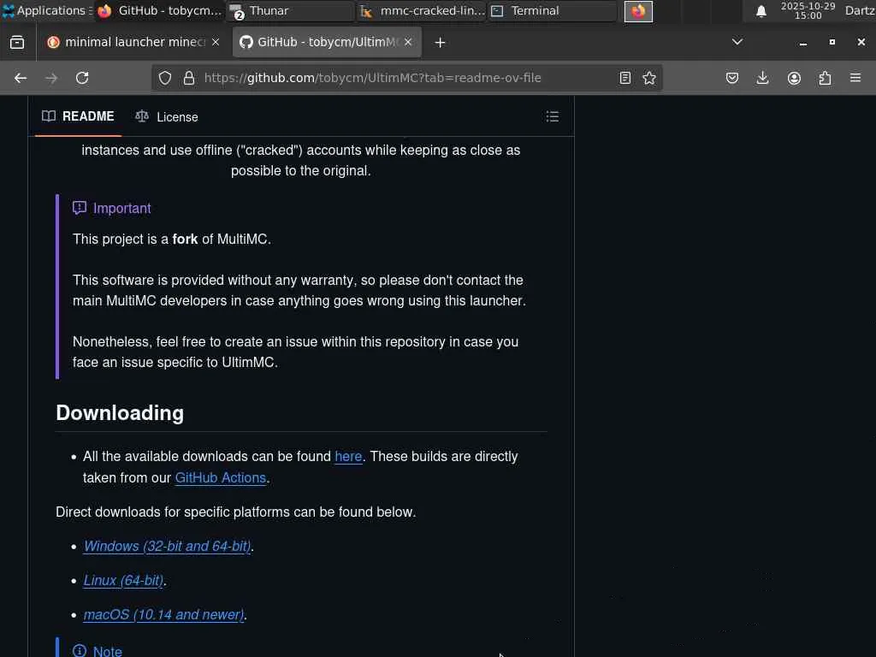Switch to the License tab
This screenshot has width=876, height=657.
pos(167,116)
